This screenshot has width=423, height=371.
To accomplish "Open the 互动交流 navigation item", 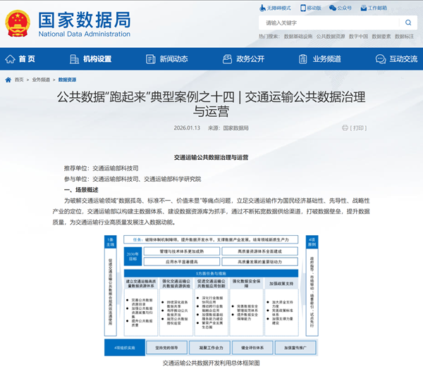I will point(397,59).
